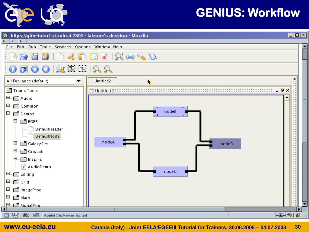Switch to the Untitled2 tab
Image resolution: width=309 pixels, height=232 pixels.
(103, 81)
